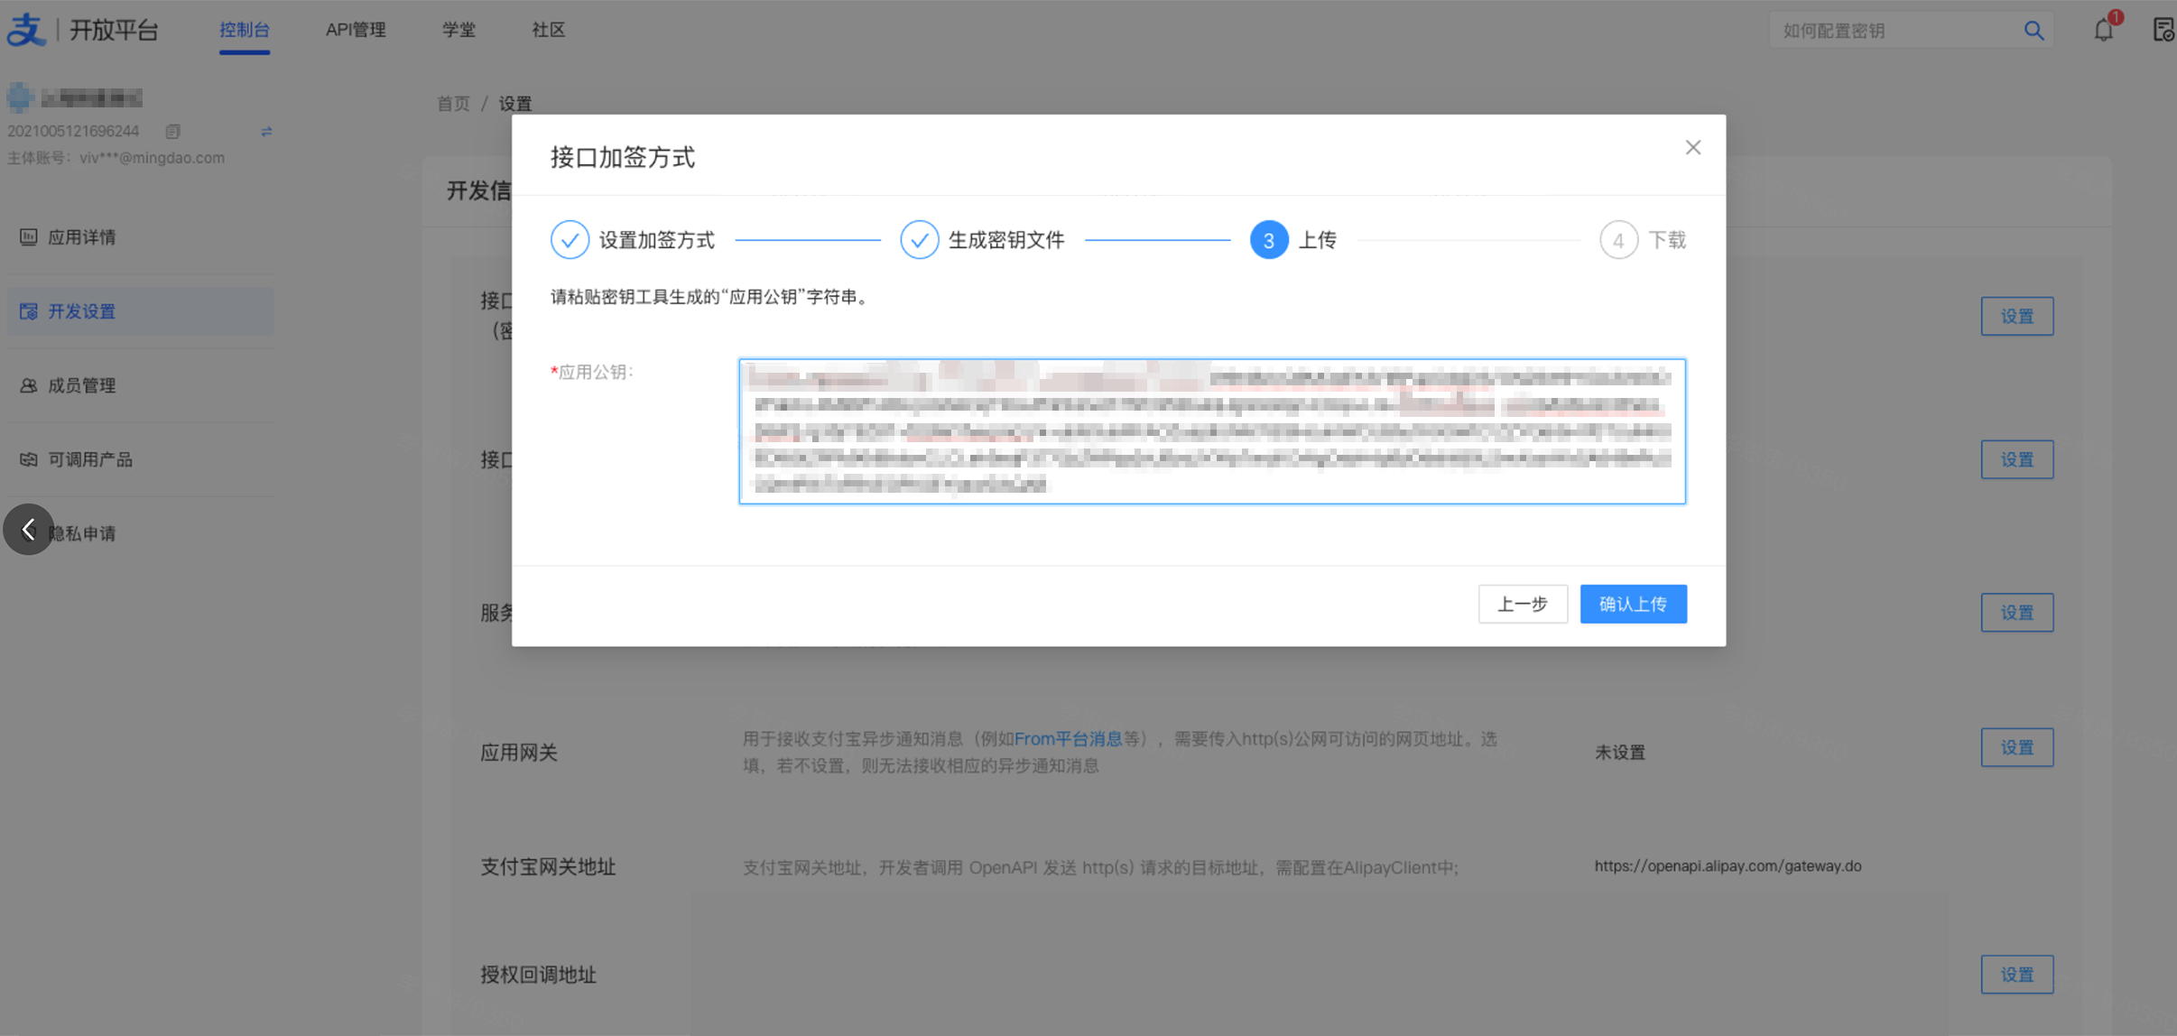This screenshot has height=1036, width=2177.
Task: Open the API管理 top tab
Action: (x=355, y=30)
